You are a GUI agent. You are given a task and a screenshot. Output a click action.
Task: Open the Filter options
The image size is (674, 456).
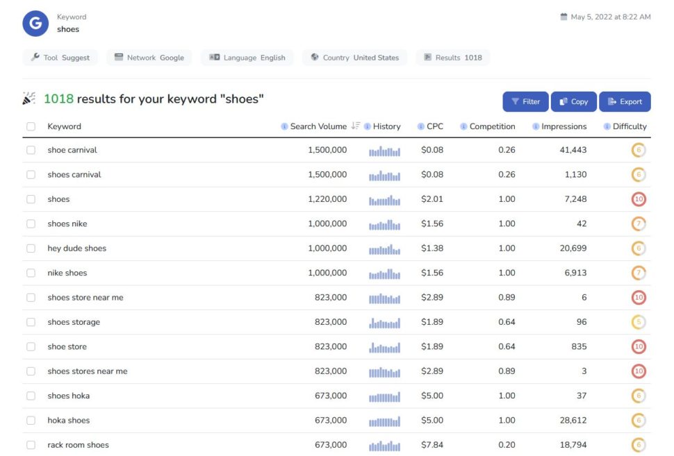(x=525, y=102)
